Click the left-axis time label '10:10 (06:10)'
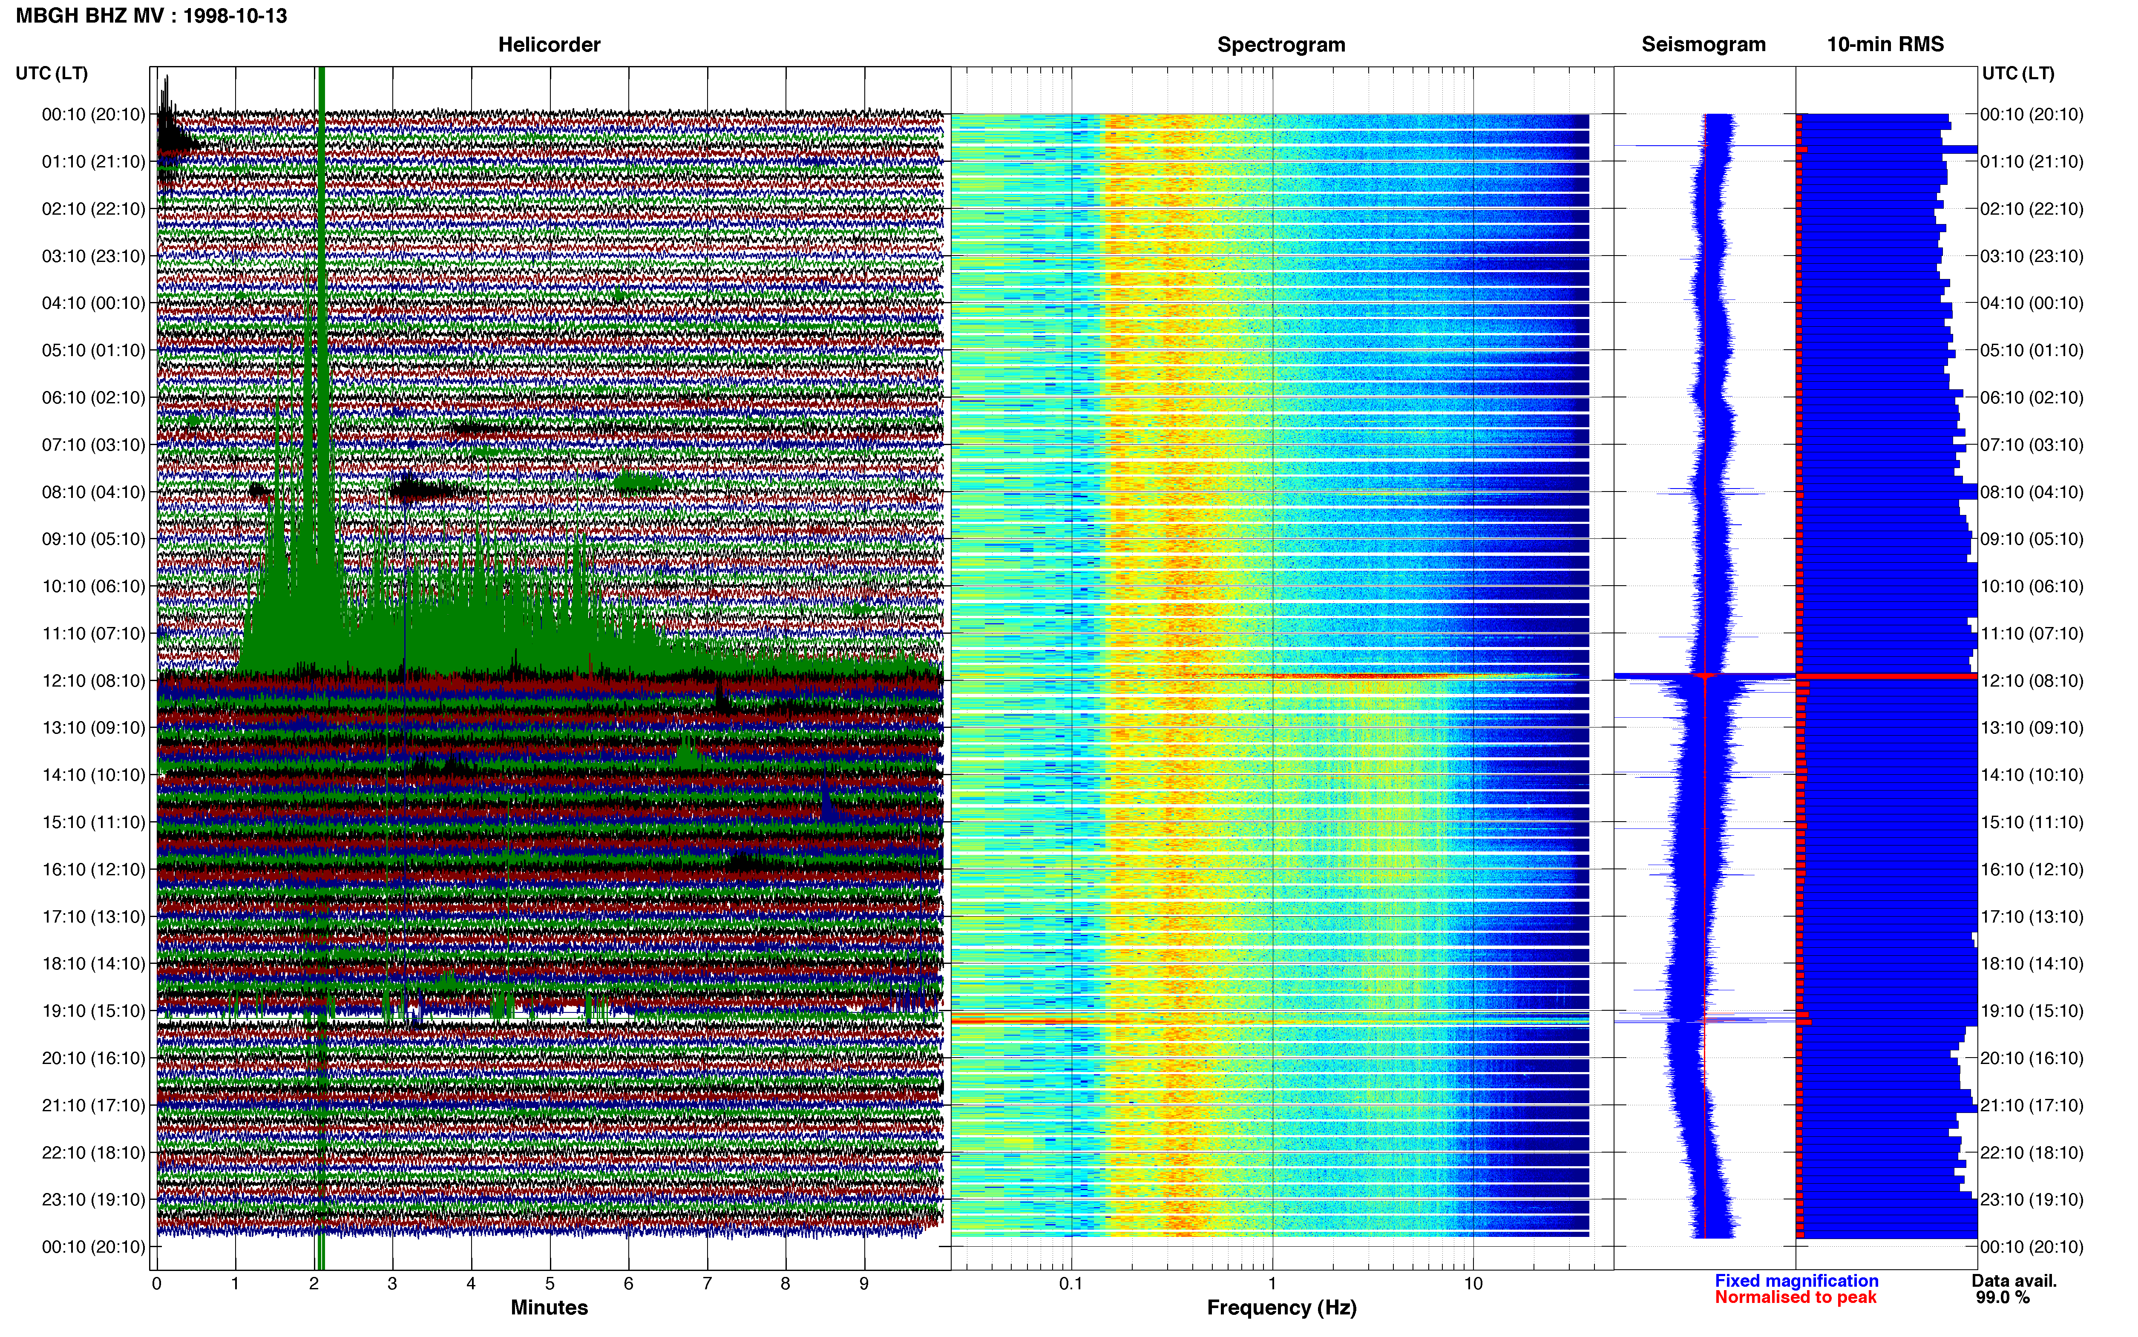 pos(94,586)
